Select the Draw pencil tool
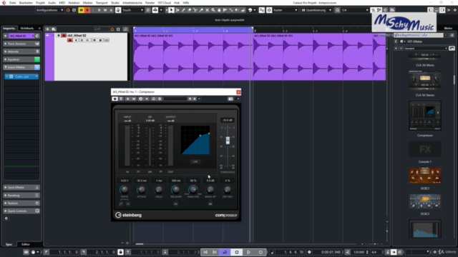 [x=183, y=10]
